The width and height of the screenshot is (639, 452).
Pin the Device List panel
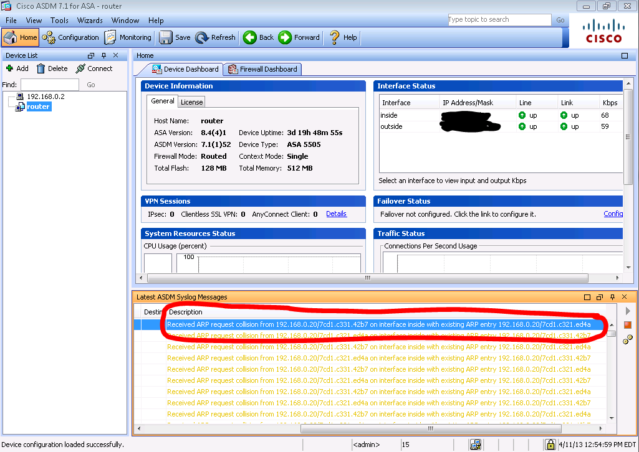pyautogui.click(x=103, y=55)
